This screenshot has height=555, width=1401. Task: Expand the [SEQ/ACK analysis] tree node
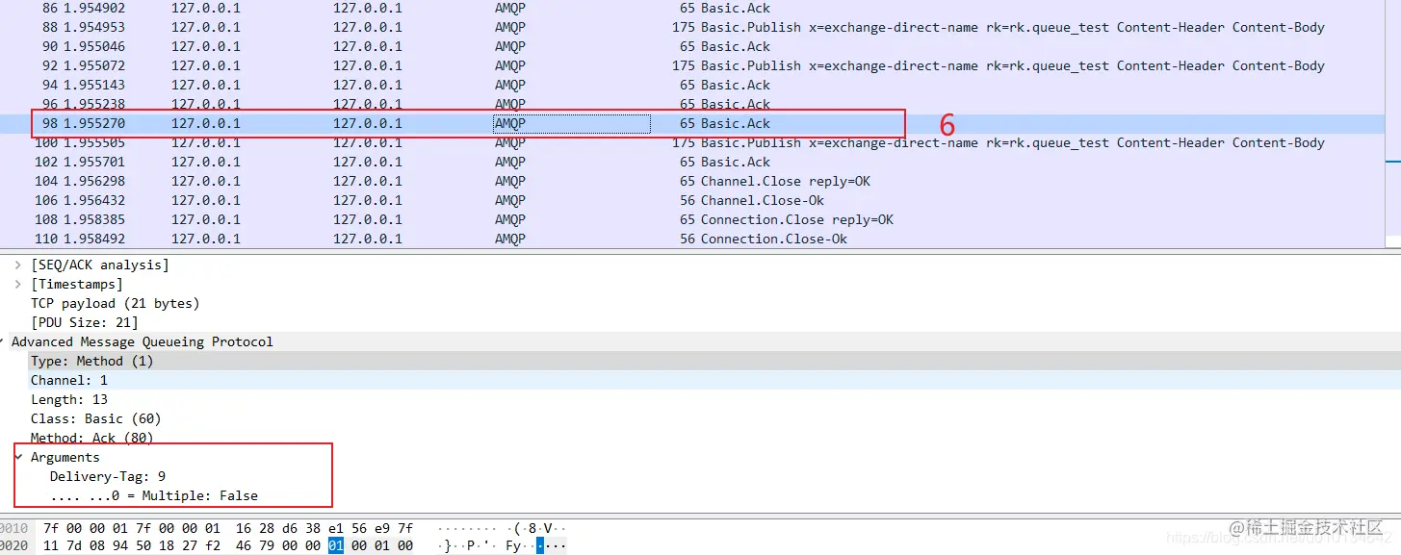pyautogui.click(x=18, y=265)
